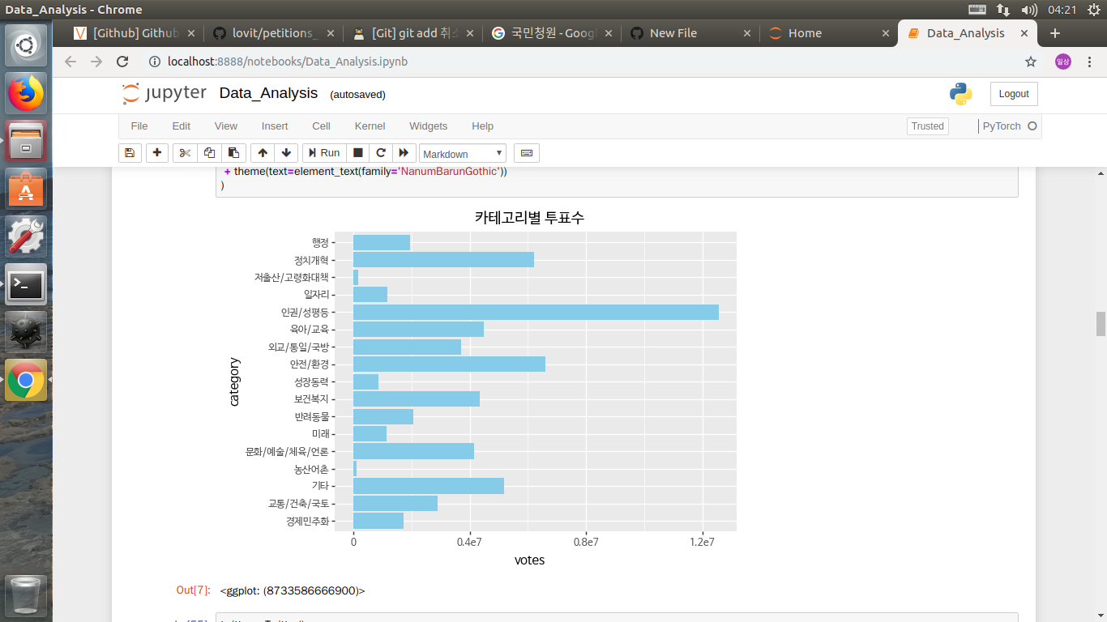Insert a cell below with the plus icon
Screen dimensions: 1107x622
coord(157,153)
